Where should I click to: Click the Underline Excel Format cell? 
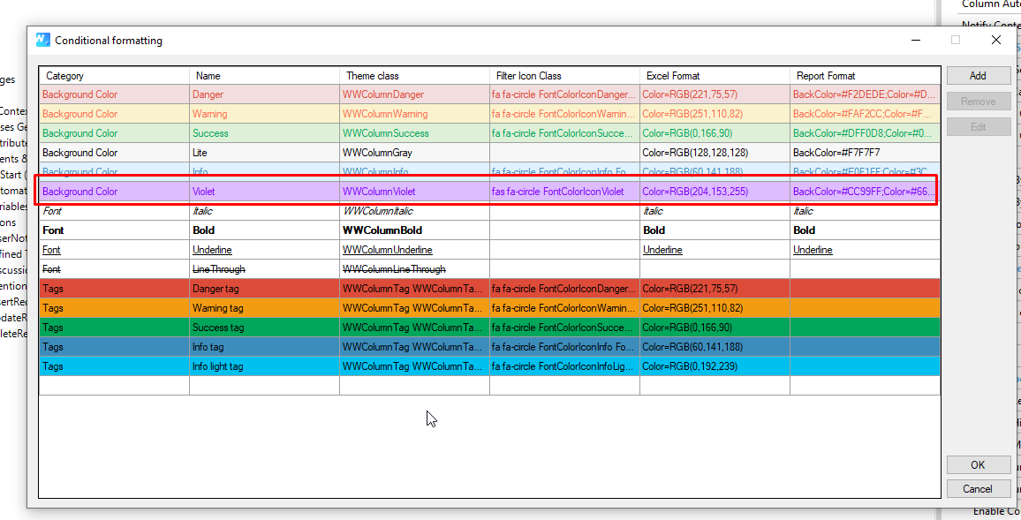(x=715, y=250)
